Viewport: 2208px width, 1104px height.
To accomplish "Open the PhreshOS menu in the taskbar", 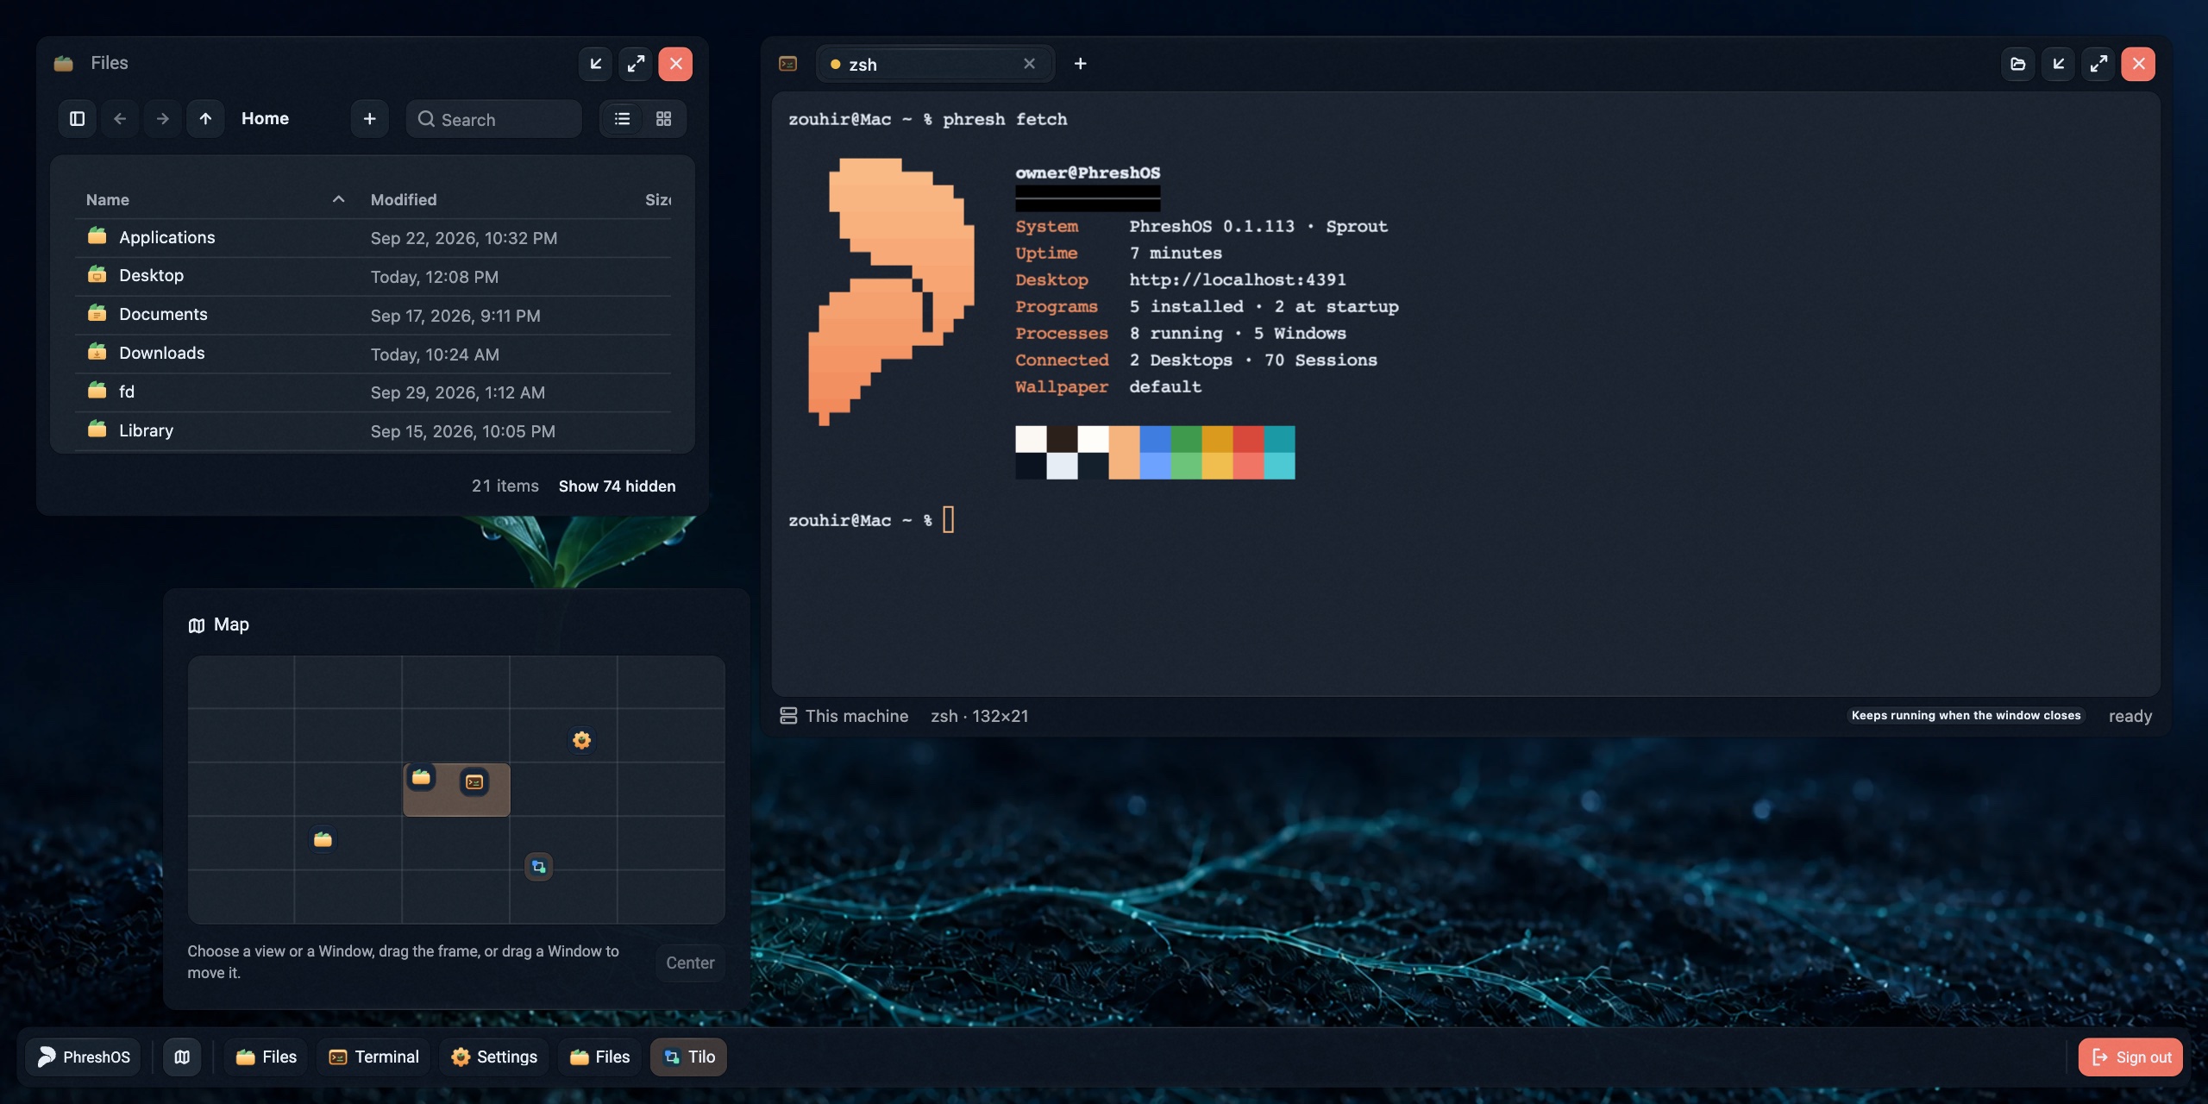I will pos(84,1057).
